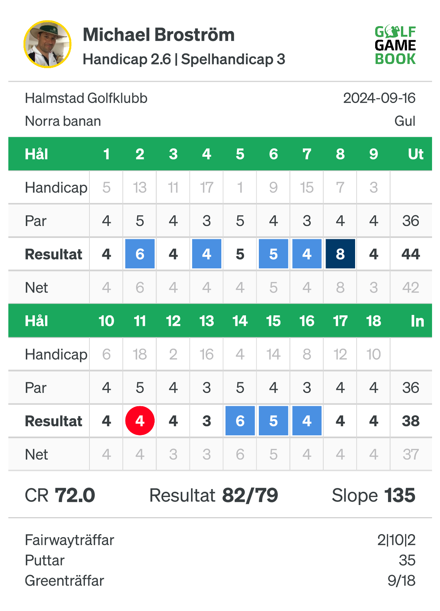Click the Puttar value 35
The height and width of the screenshot is (611, 440).
[407, 560]
